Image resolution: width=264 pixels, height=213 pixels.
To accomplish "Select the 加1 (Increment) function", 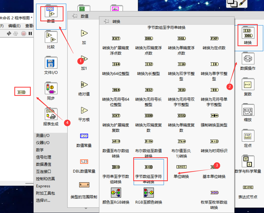I will click(x=84, y=59).
